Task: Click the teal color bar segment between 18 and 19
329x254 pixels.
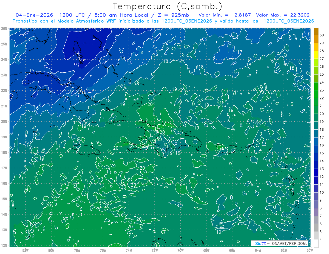Action: 316,125
